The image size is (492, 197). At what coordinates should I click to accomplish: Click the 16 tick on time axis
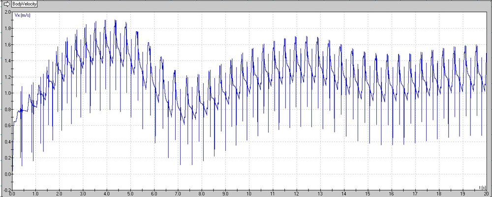391,194
